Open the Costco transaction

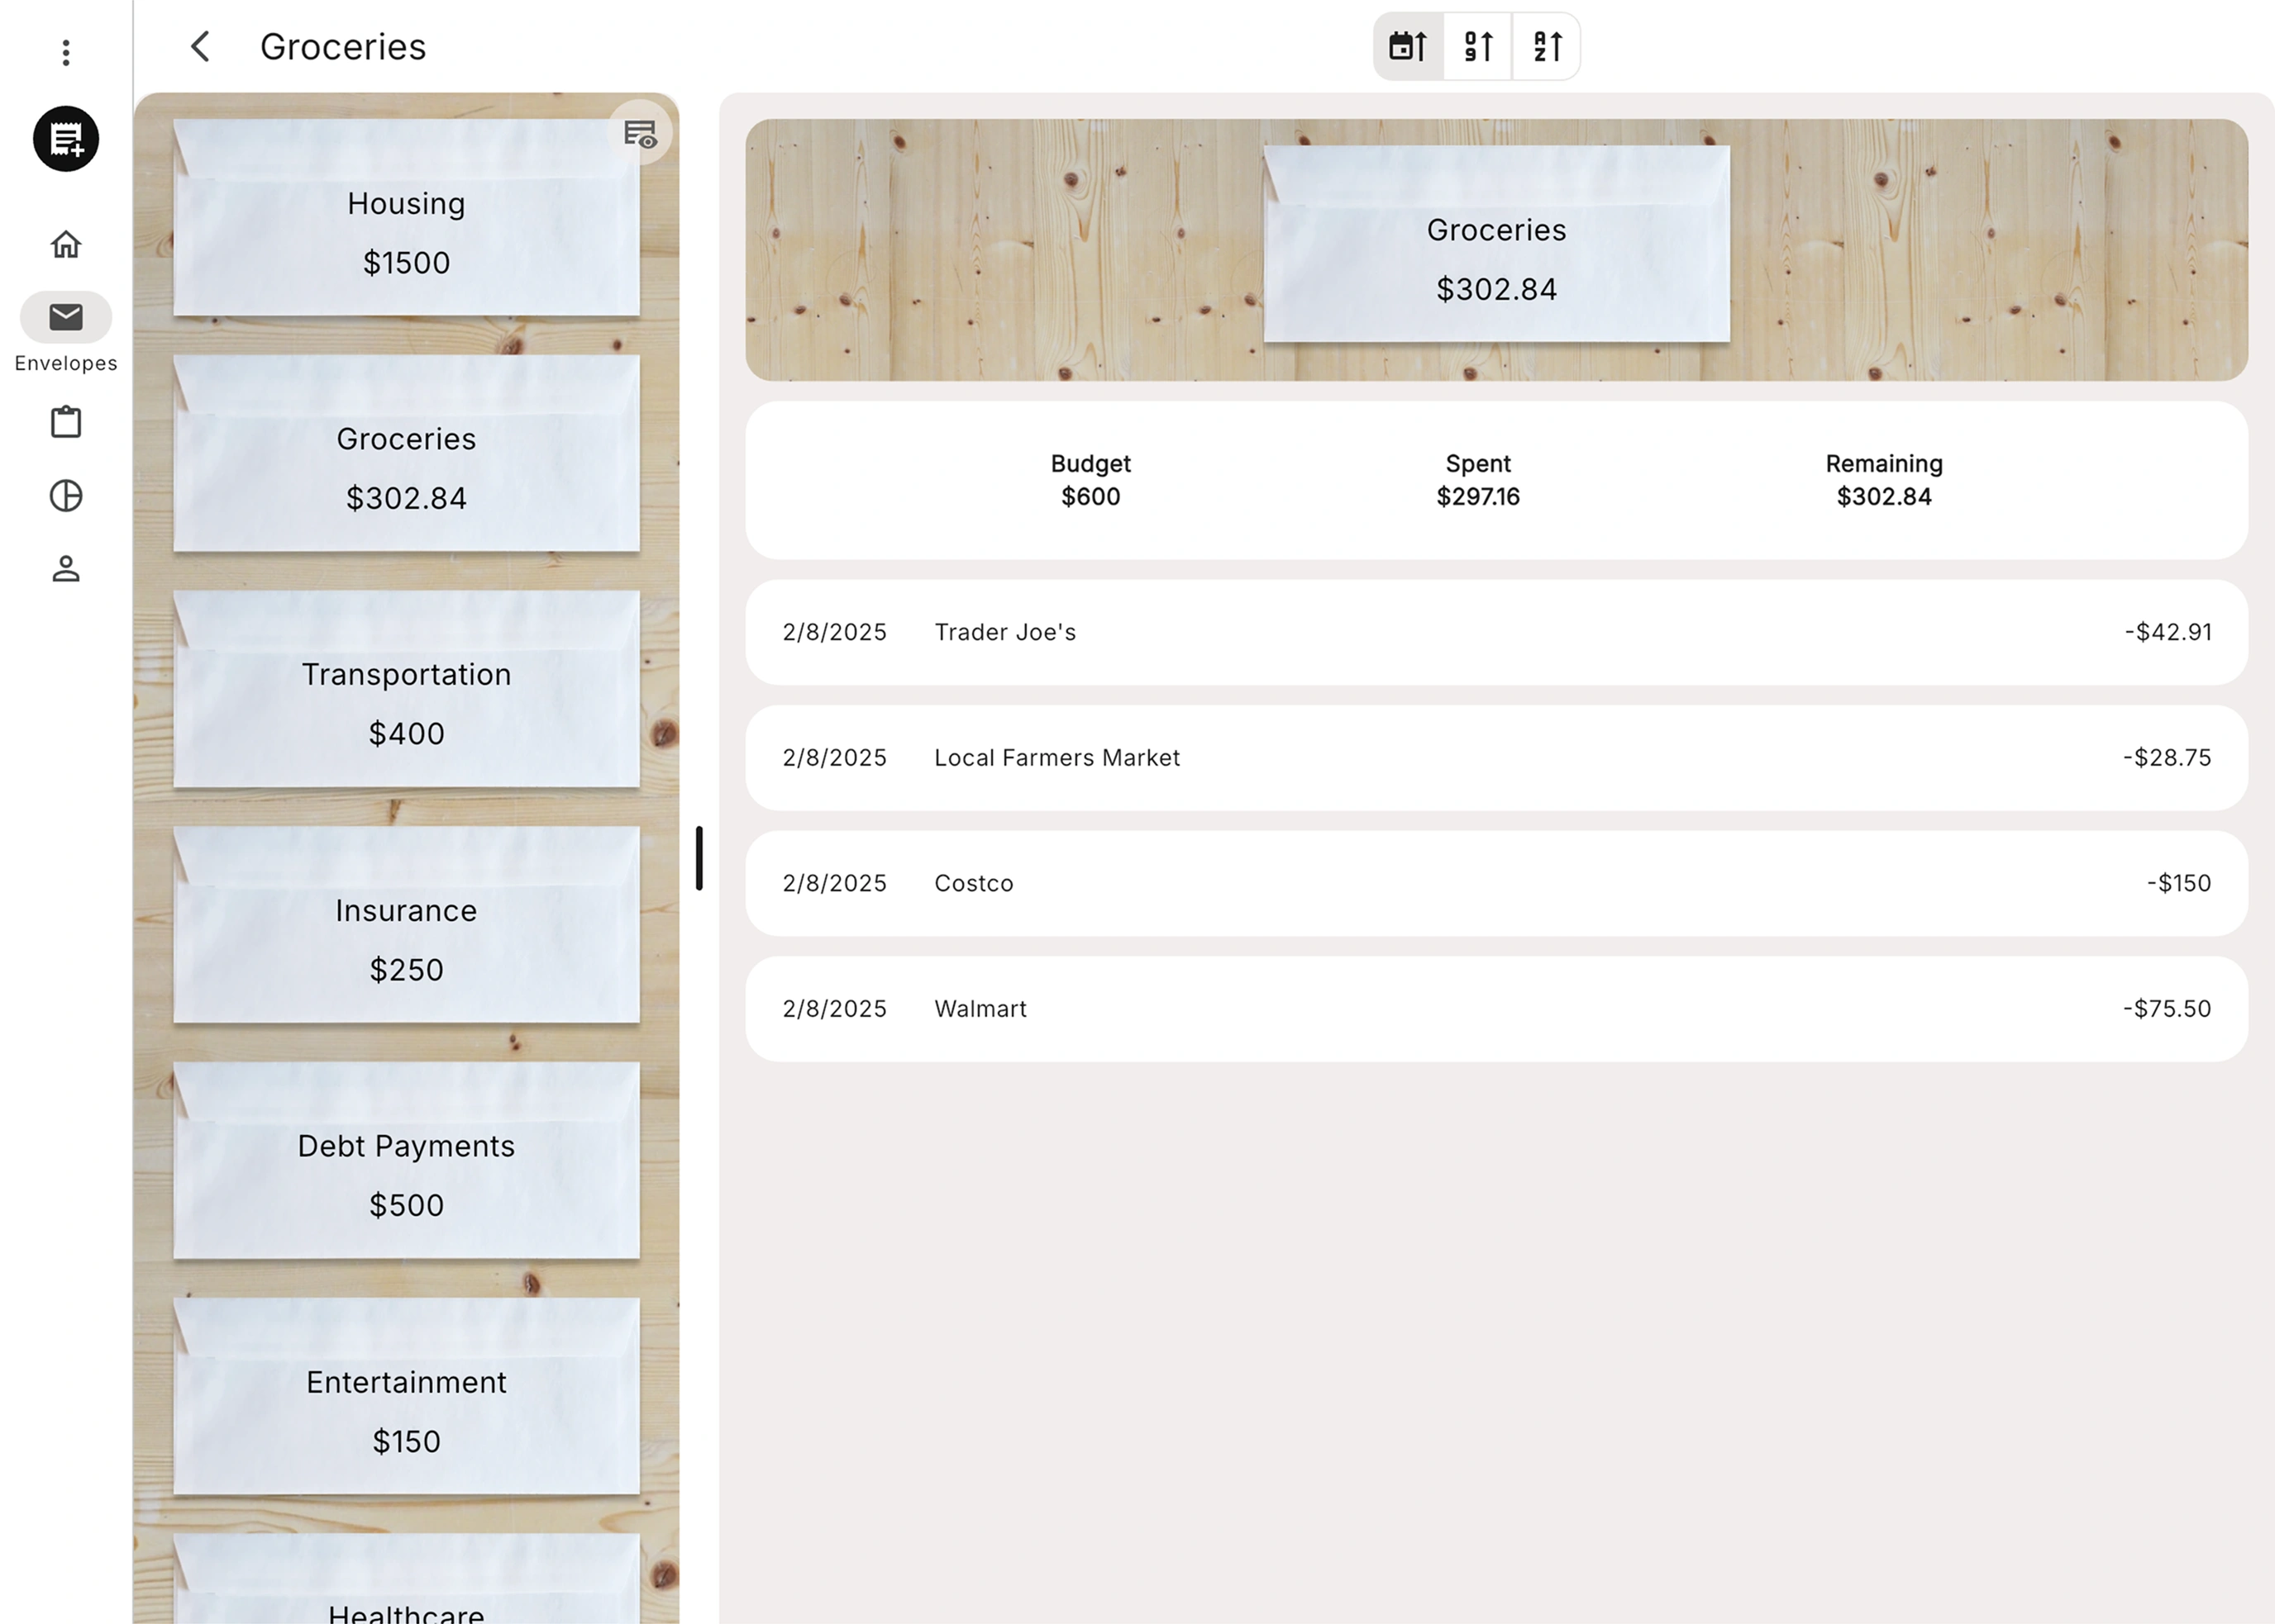pos(1496,883)
